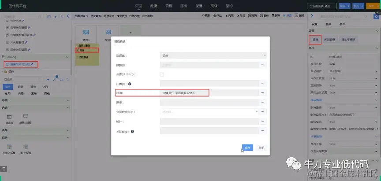The width and height of the screenshot is (381, 181).
Task: Open the 页面结构 dropdown in toolbar
Action: pyautogui.click(x=81, y=16)
